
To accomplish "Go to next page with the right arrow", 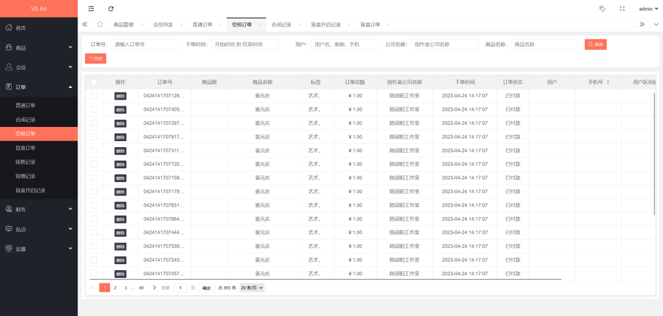I will [154, 288].
